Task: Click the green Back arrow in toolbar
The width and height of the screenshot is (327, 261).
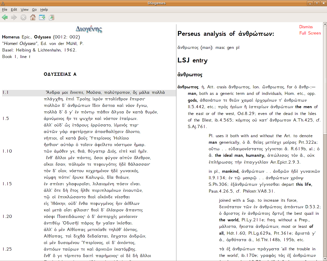Action: tap(5, 18)
